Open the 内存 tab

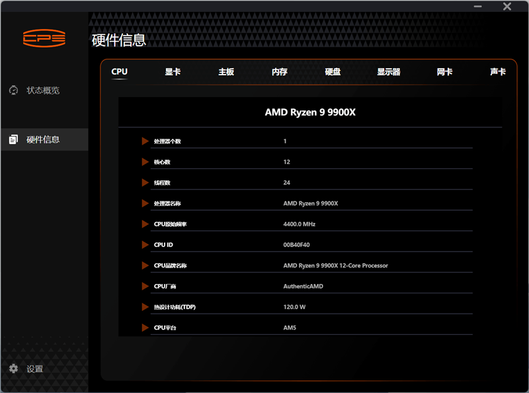[x=279, y=72]
